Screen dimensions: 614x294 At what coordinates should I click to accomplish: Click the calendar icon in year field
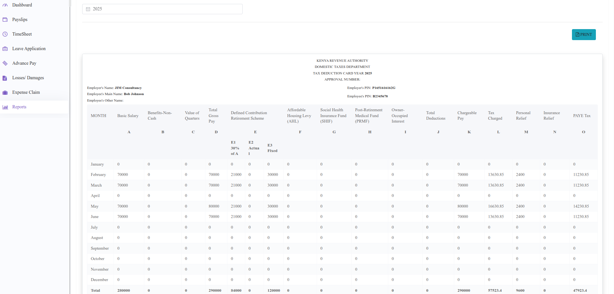pyautogui.click(x=88, y=9)
